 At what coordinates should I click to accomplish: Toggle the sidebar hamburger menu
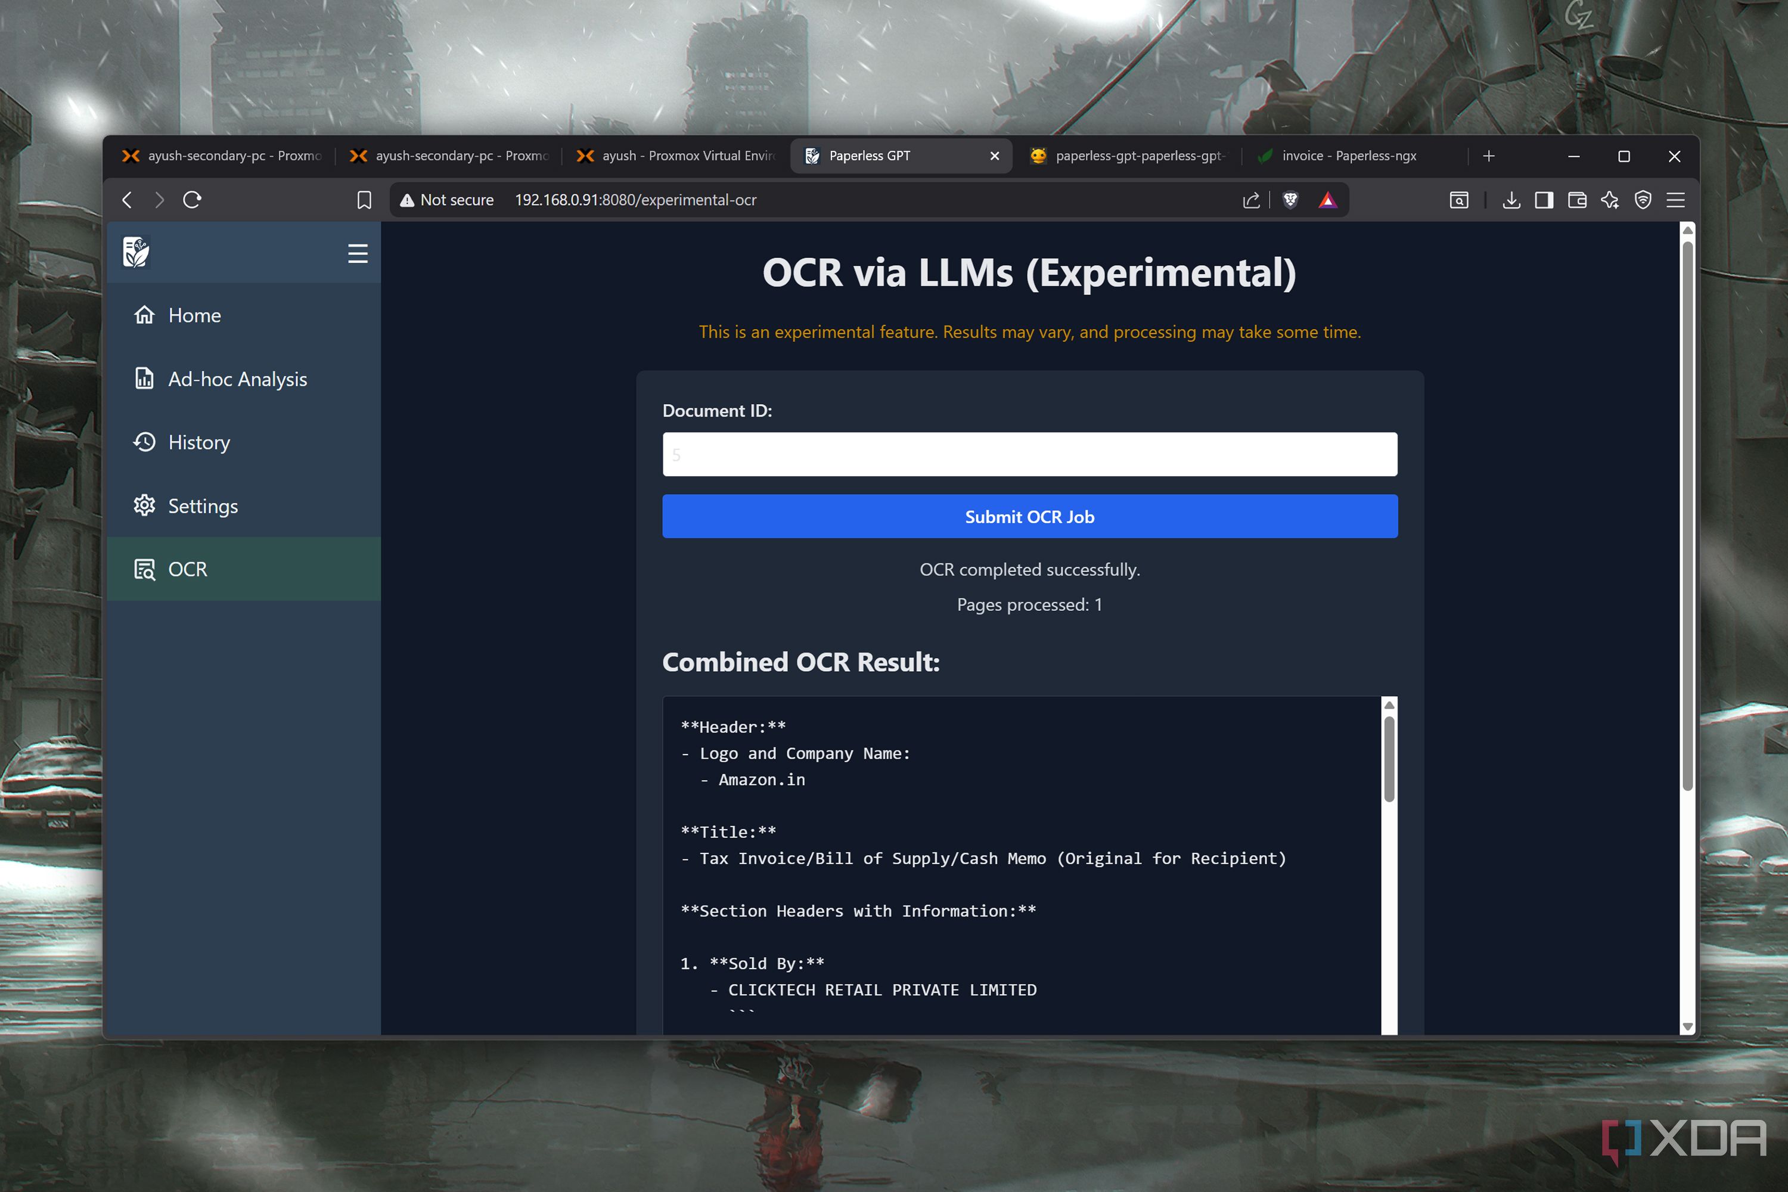[x=357, y=253]
